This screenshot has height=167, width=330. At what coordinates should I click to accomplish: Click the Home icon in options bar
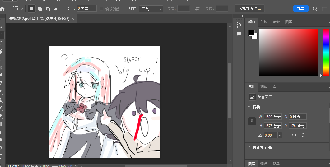pos(2,9)
